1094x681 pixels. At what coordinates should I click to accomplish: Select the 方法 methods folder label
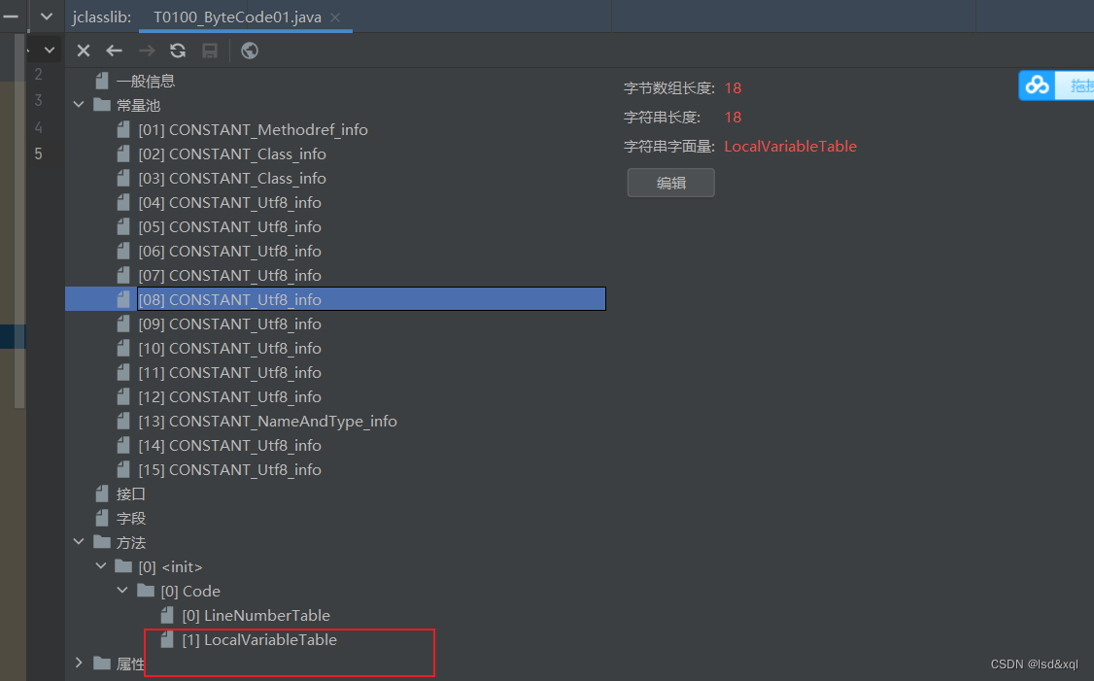pos(130,543)
